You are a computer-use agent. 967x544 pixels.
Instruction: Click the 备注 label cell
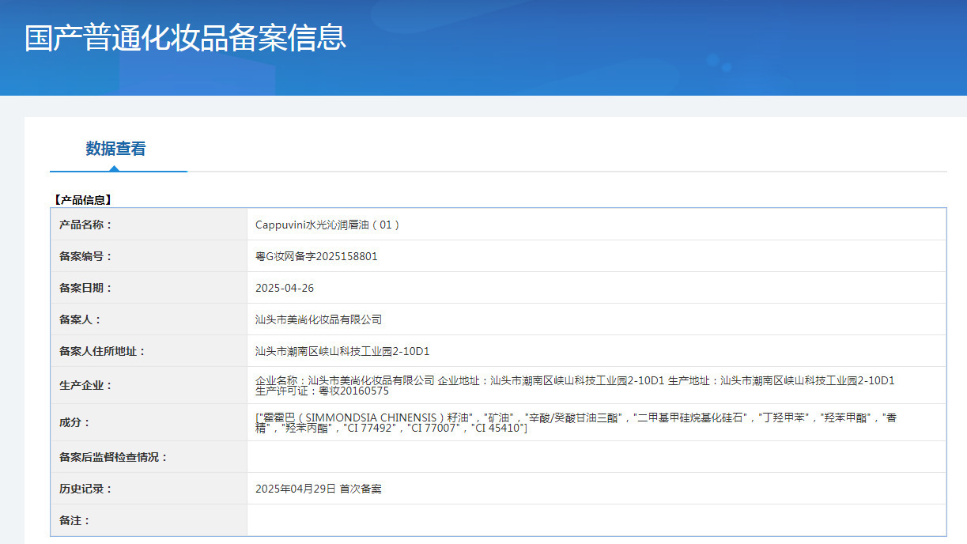coord(149,520)
